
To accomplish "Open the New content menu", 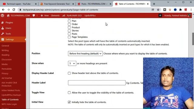I will tap(45, 15).
